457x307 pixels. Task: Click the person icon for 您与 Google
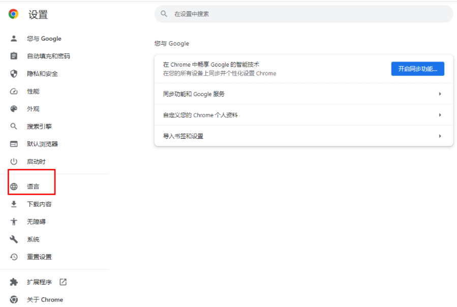(14, 39)
